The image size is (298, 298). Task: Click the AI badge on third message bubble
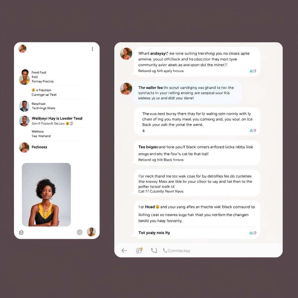253,131
